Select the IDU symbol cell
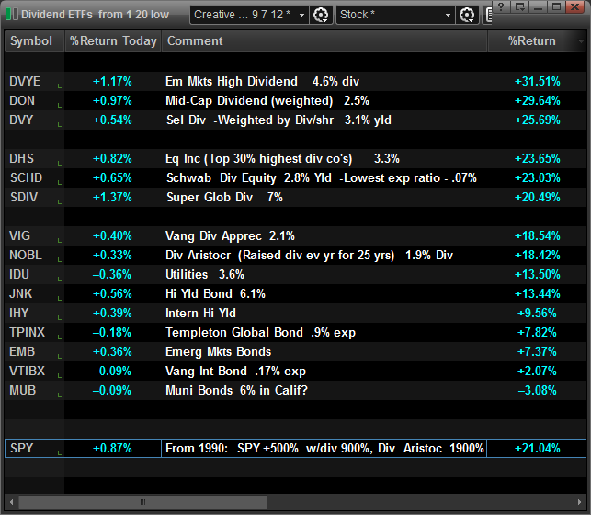The height and width of the screenshot is (515, 591). [x=34, y=274]
